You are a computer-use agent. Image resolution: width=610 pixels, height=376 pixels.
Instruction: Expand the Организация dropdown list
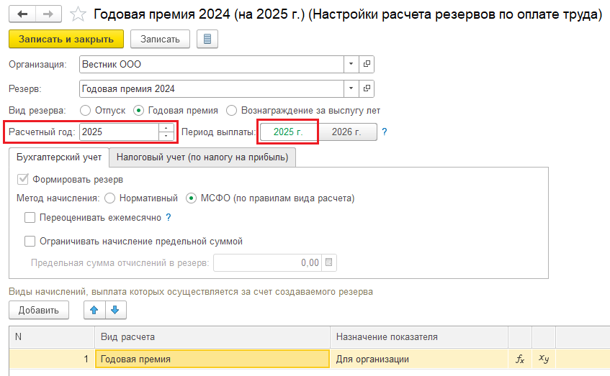[x=351, y=65]
